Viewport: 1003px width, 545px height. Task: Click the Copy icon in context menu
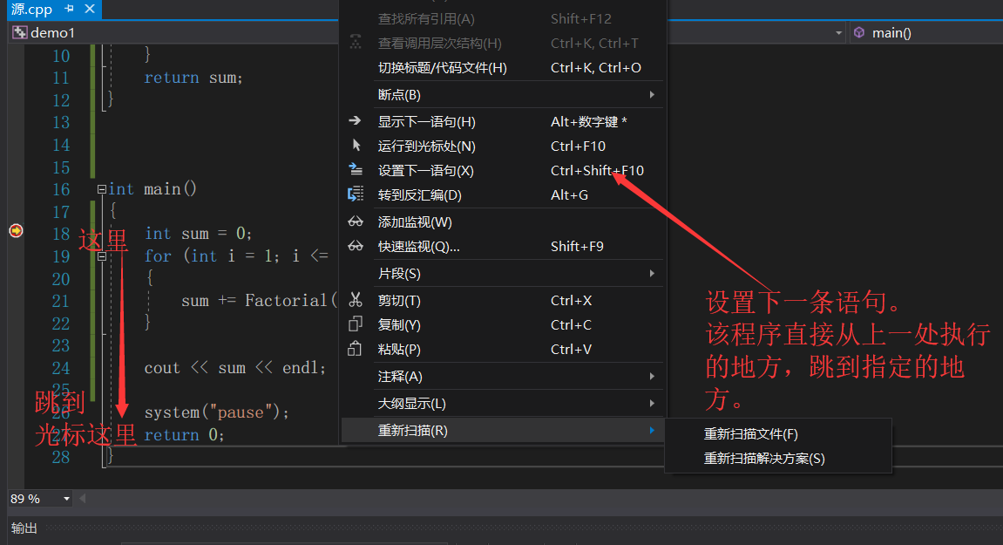[355, 324]
